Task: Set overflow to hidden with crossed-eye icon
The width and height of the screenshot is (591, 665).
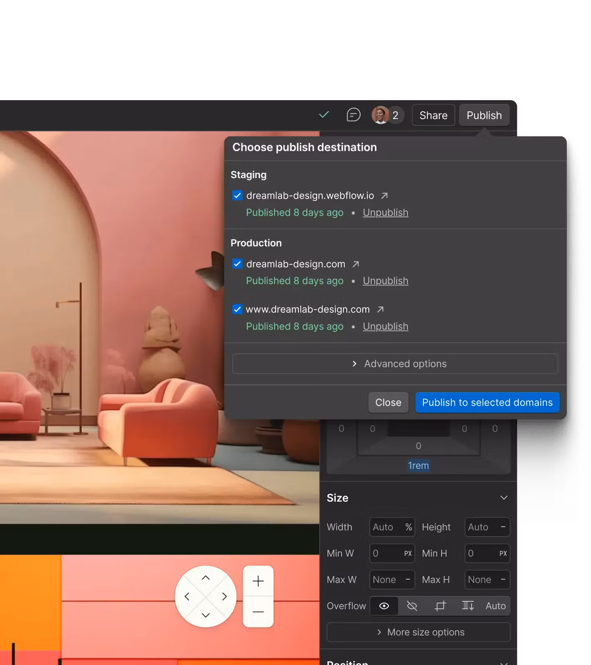Action: [412, 606]
